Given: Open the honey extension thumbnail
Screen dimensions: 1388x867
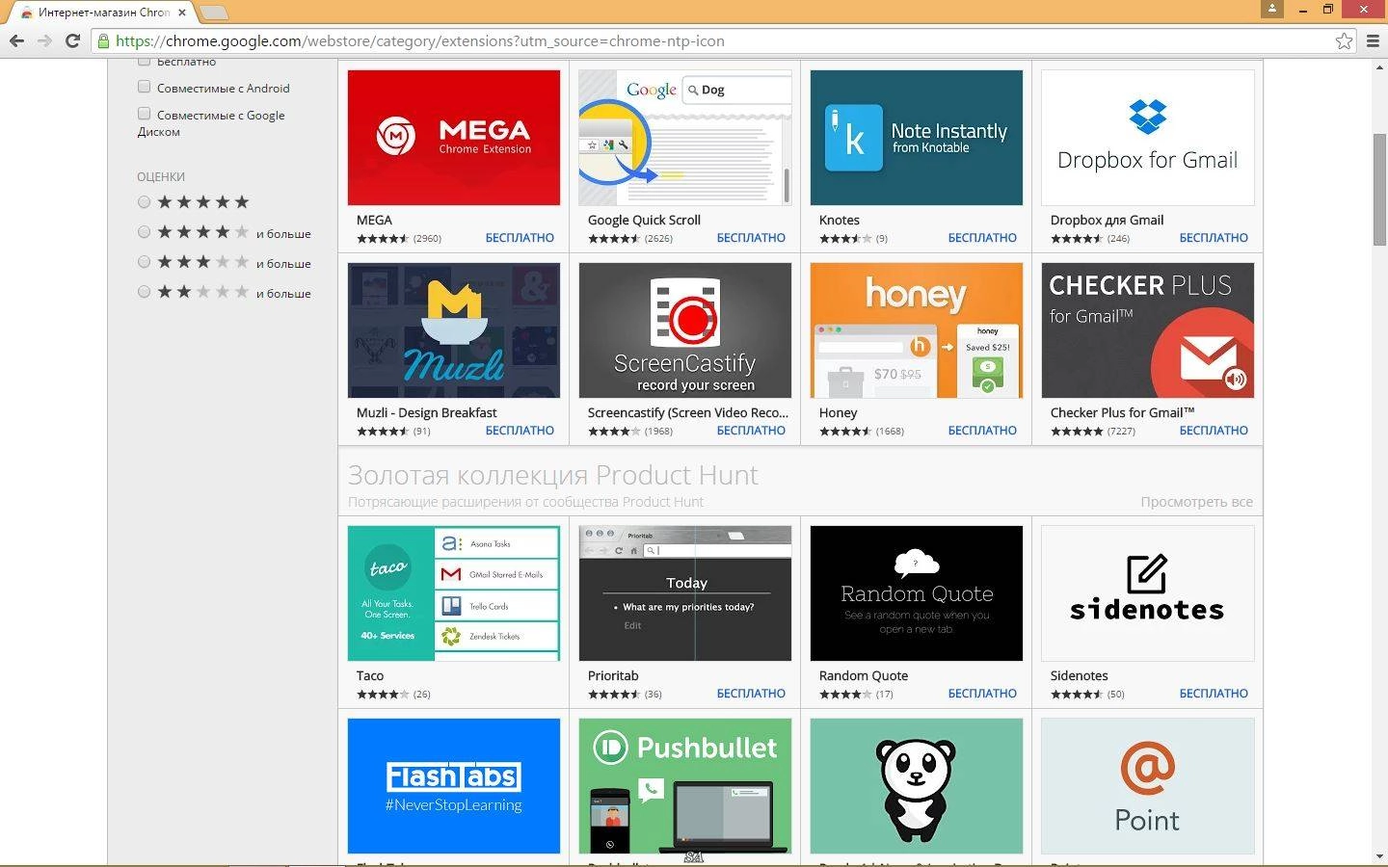Looking at the screenshot, I should click(x=916, y=329).
